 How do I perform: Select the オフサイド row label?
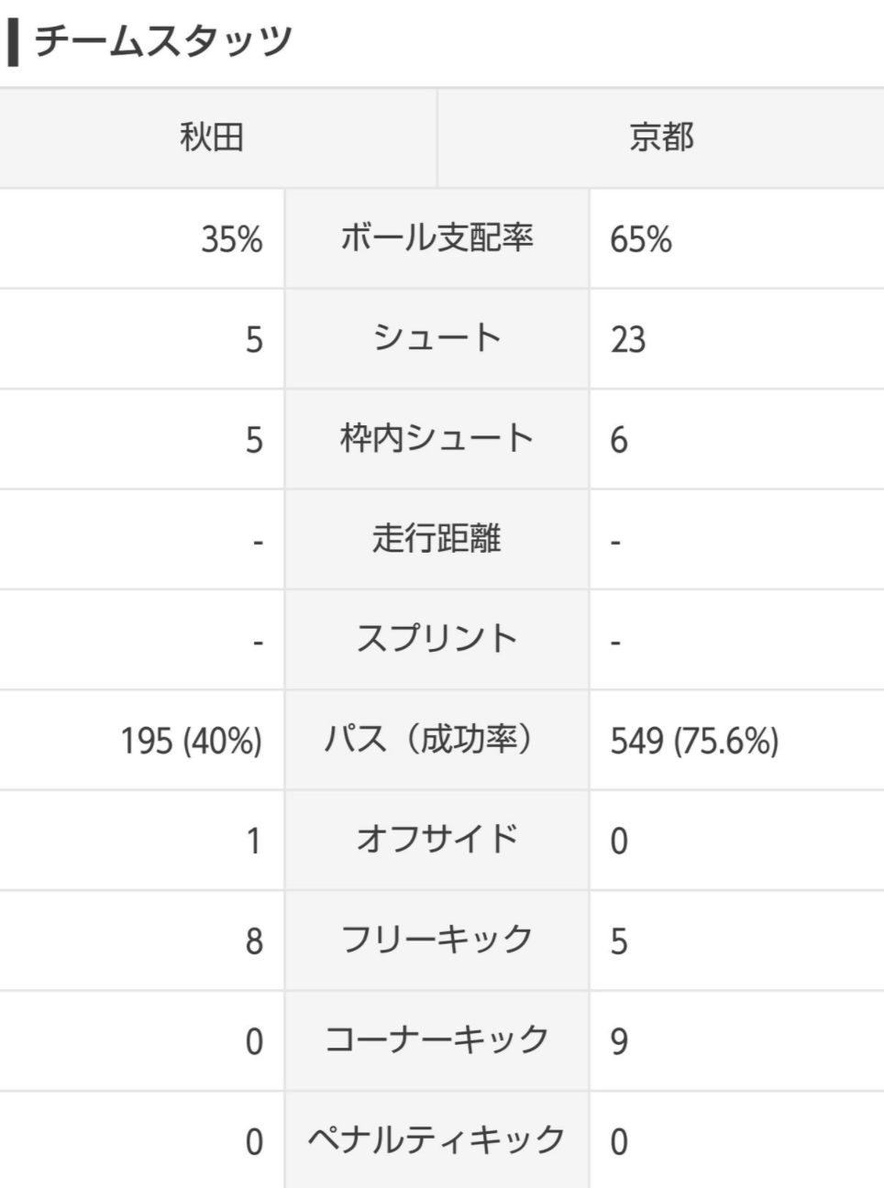(436, 839)
